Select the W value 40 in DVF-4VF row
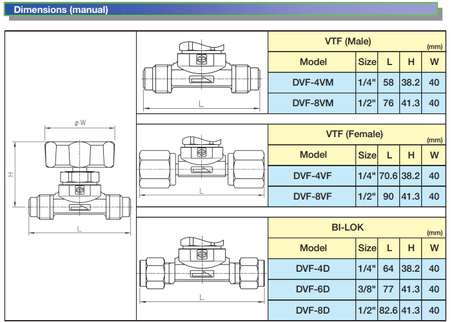This screenshot has height=322, width=456. click(x=434, y=176)
